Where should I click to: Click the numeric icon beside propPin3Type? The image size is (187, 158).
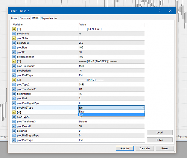coord(14,140)
